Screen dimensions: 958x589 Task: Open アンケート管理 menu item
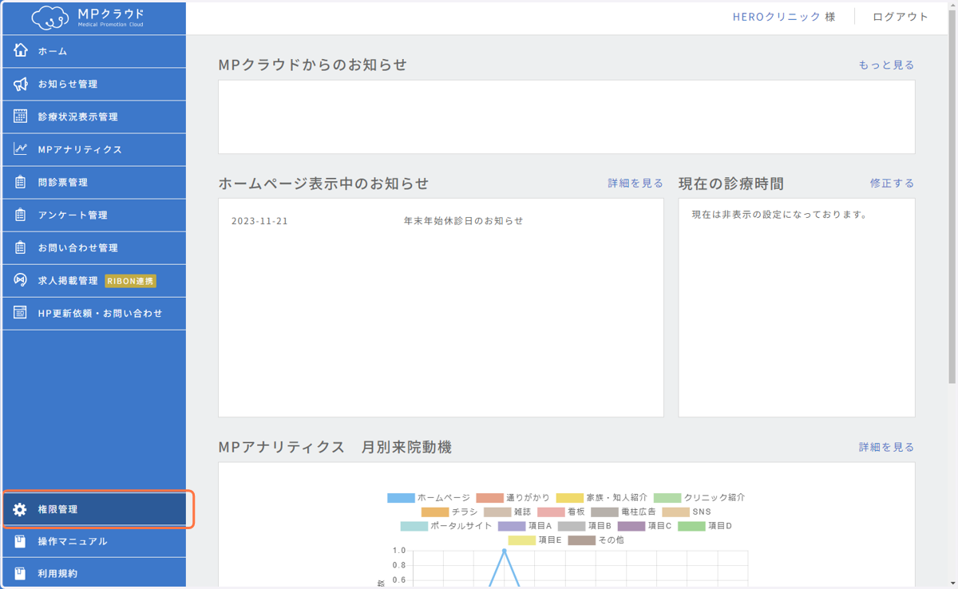tap(94, 215)
